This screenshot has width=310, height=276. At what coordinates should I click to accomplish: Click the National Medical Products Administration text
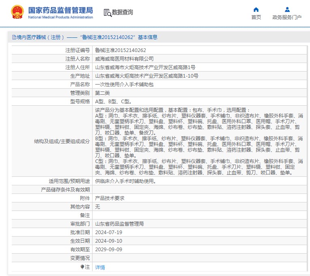click(60, 17)
